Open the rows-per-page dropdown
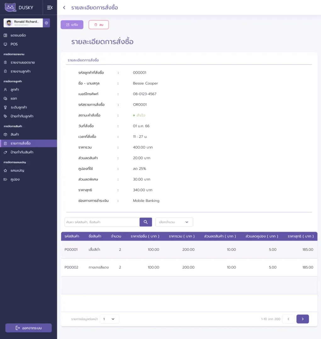The image size is (321, 339). (109, 319)
